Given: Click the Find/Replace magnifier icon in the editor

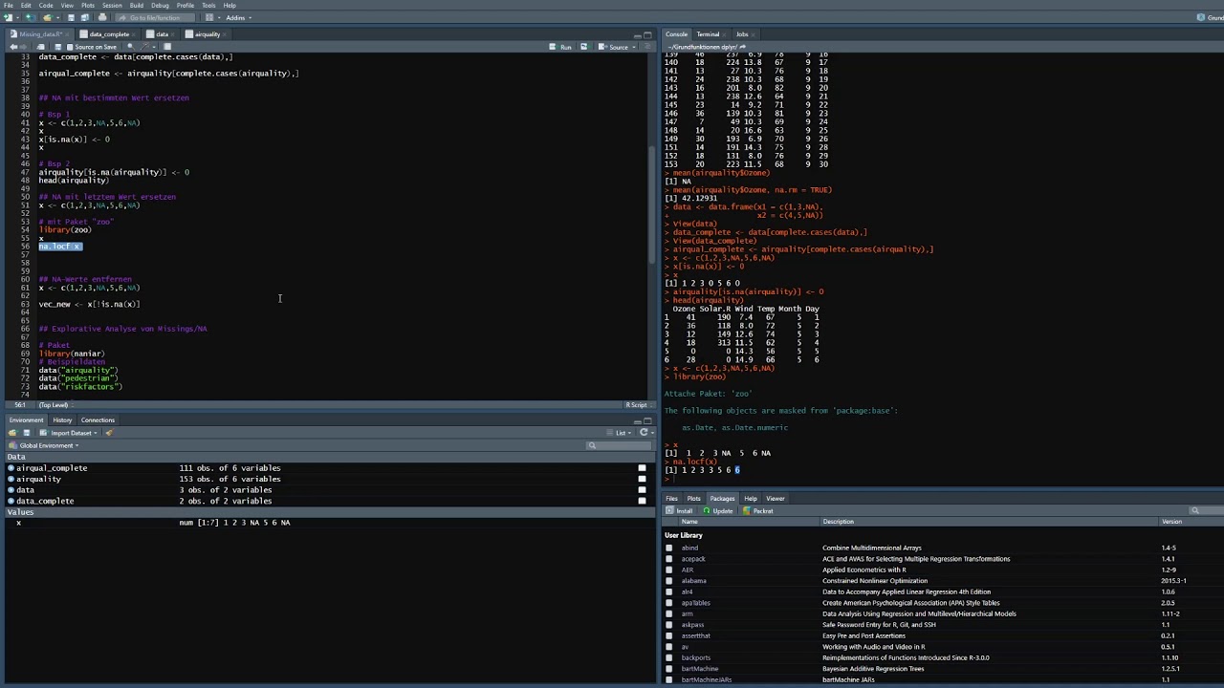Looking at the screenshot, I should pos(131,47).
